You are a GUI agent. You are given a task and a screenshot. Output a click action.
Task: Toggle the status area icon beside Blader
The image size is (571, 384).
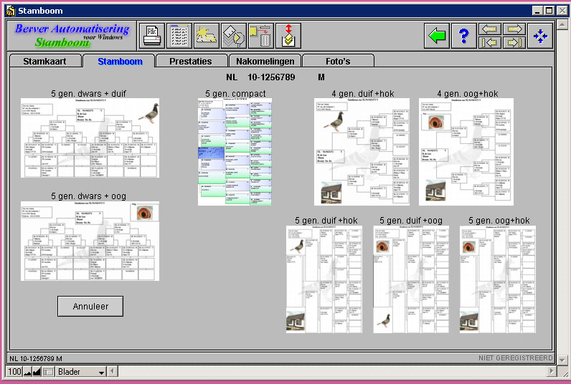tap(48, 372)
